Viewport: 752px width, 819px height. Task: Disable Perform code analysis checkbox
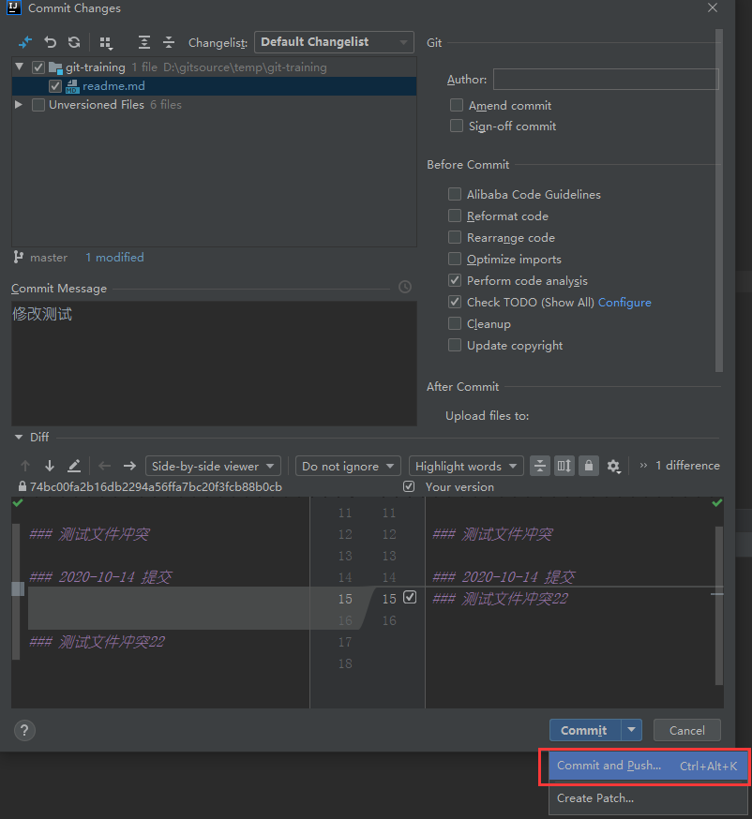(x=455, y=280)
